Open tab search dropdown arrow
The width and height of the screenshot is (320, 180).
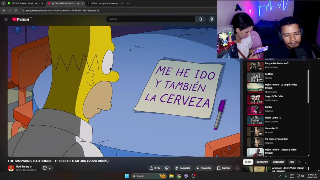(3, 3)
